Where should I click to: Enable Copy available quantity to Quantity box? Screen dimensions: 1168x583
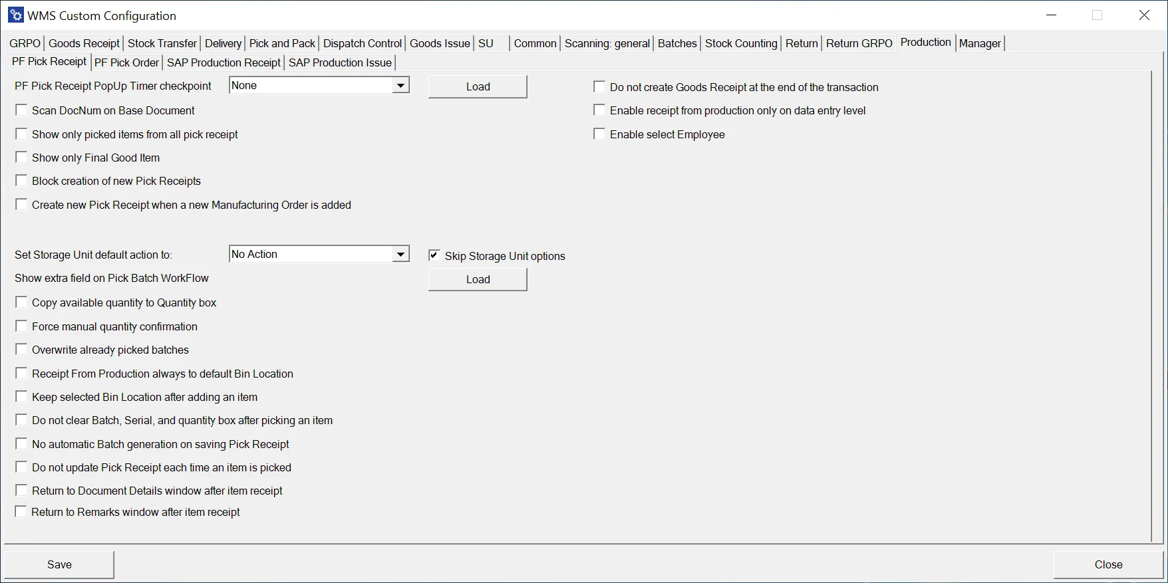tap(21, 302)
